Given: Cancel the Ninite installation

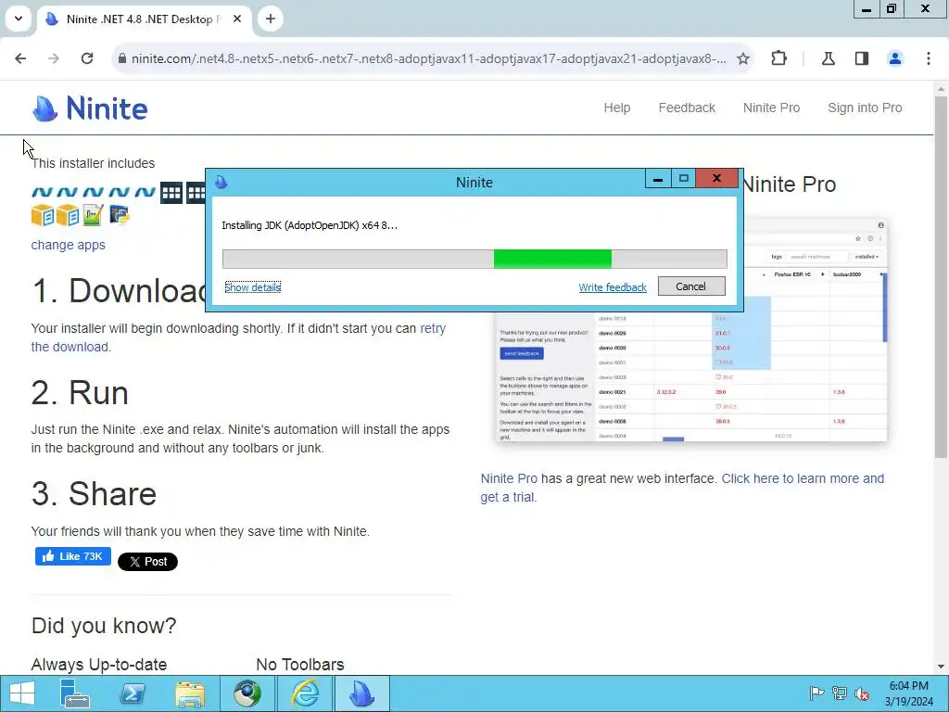Looking at the screenshot, I should [x=691, y=286].
